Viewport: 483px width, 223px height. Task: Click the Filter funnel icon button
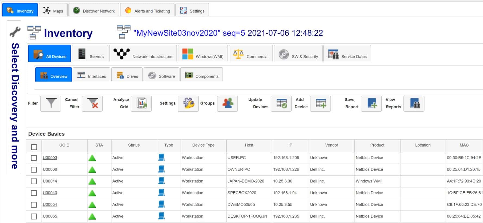[x=51, y=104]
